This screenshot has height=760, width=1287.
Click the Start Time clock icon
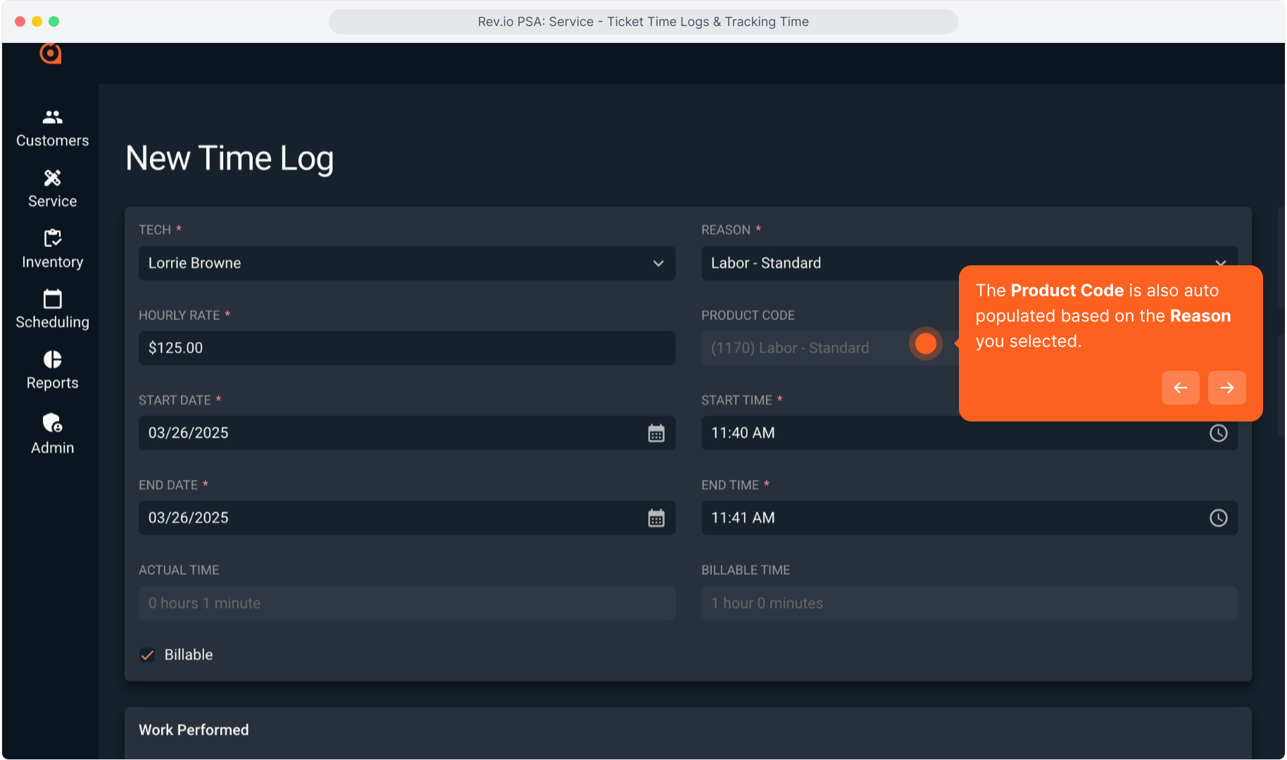coord(1218,433)
